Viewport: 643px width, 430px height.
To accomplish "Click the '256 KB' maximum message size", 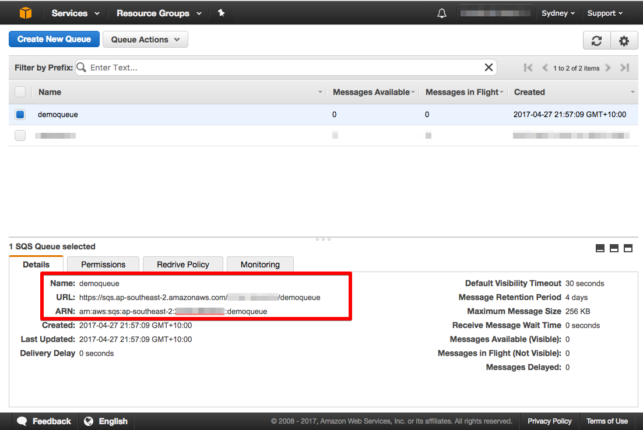I will 577,311.
